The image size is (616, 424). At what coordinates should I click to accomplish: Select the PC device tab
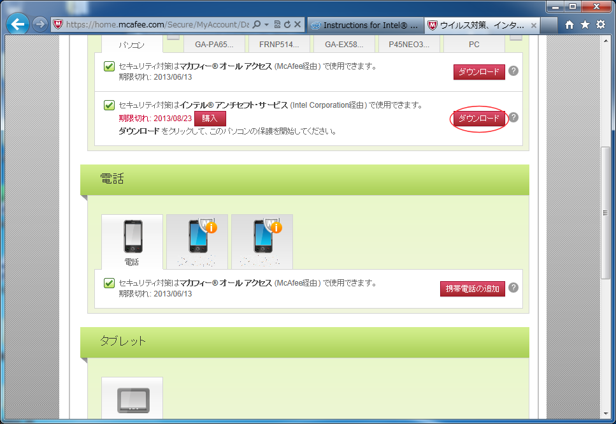(474, 45)
